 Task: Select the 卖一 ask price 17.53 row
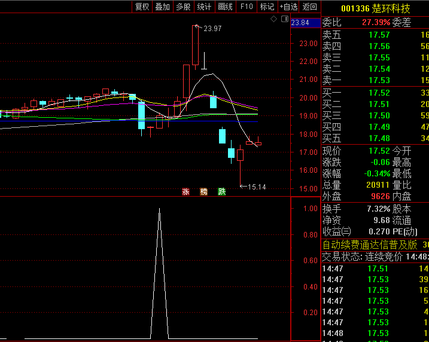[x=378, y=80]
